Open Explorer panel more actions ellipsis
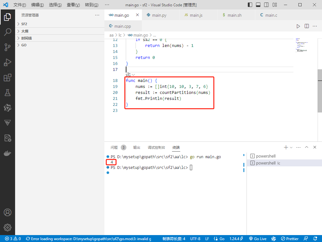Viewport: 322px width, 242px height. (97, 15)
